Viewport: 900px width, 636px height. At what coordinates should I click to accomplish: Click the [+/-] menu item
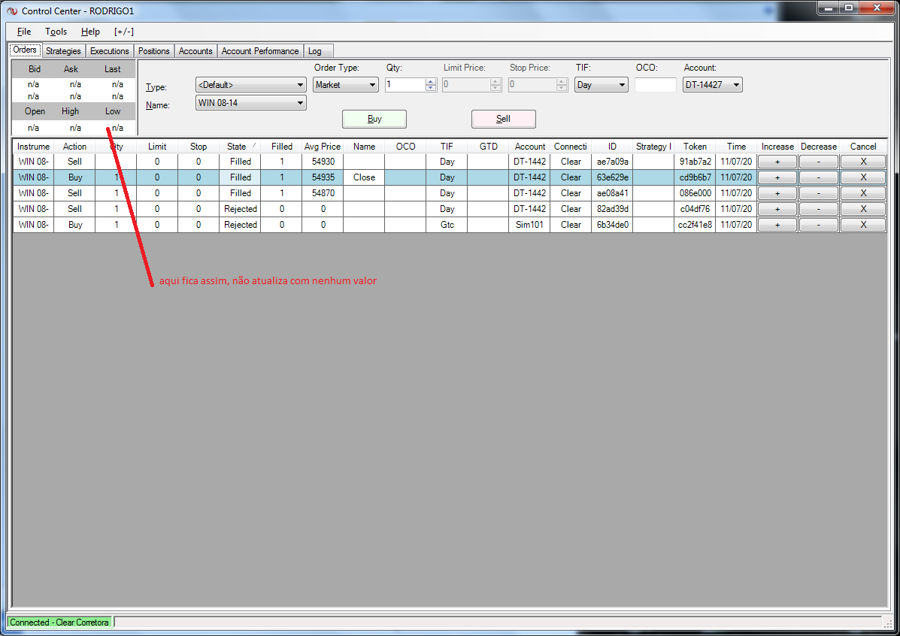coord(123,32)
